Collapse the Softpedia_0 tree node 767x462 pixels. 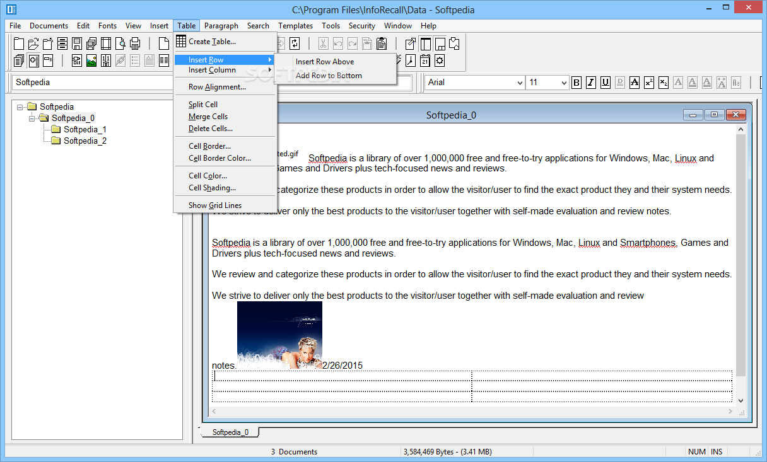pos(32,118)
